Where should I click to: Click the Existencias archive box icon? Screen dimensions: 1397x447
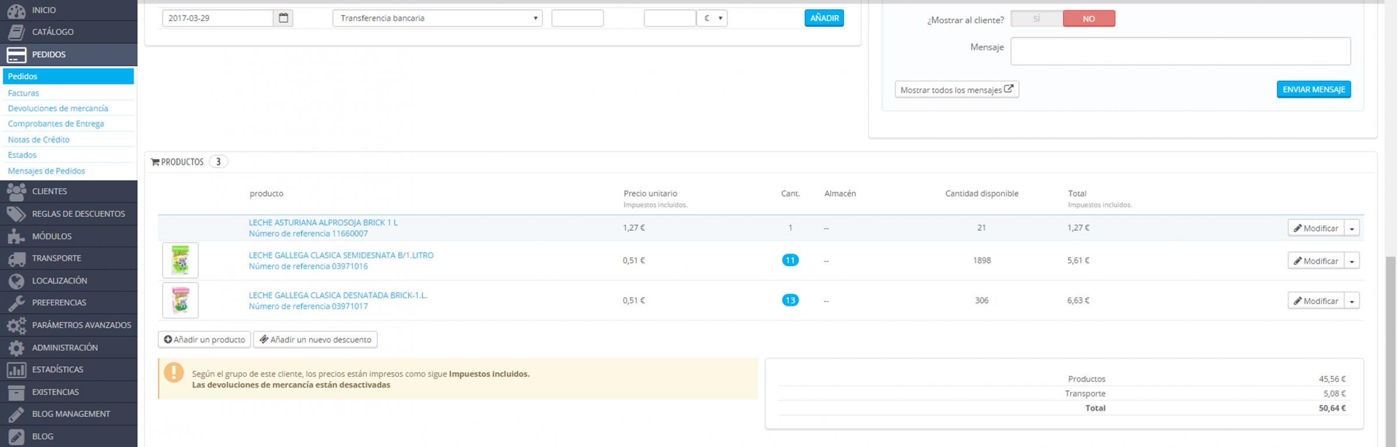coord(16,392)
